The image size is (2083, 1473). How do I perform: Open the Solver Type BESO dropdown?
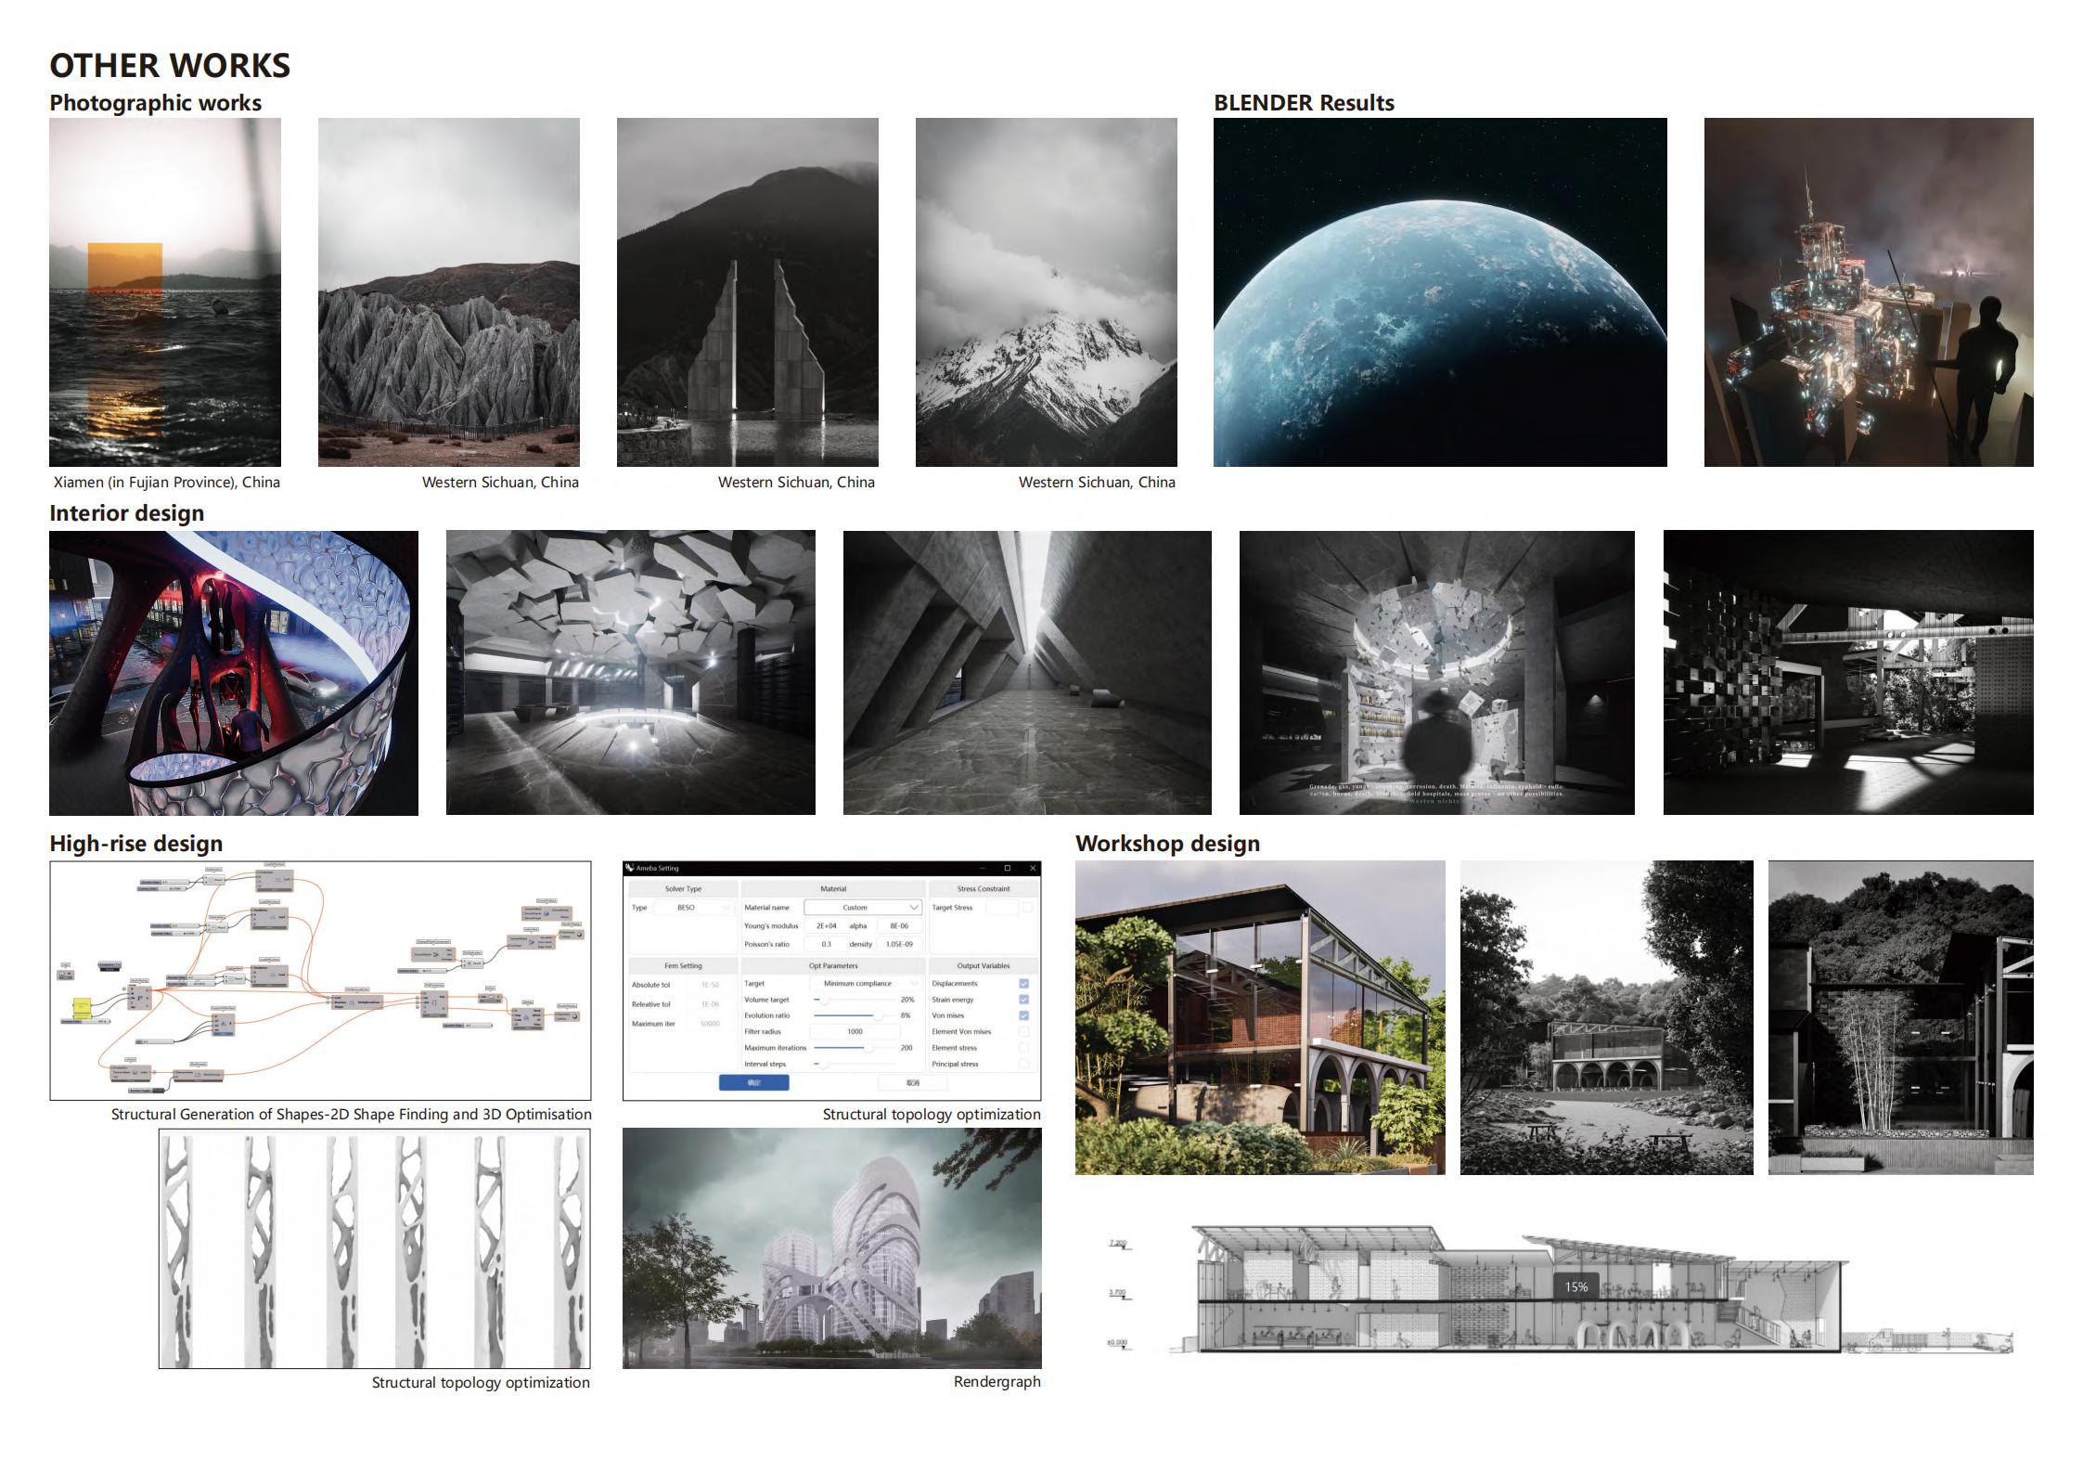(694, 907)
